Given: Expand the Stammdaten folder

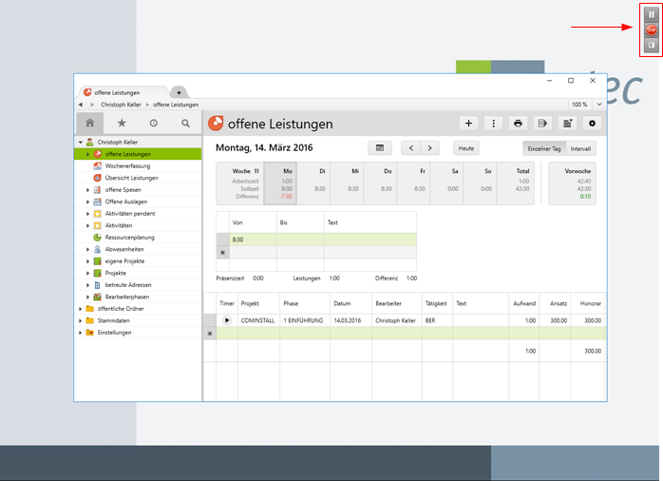Looking at the screenshot, I should pyautogui.click(x=81, y=320).
